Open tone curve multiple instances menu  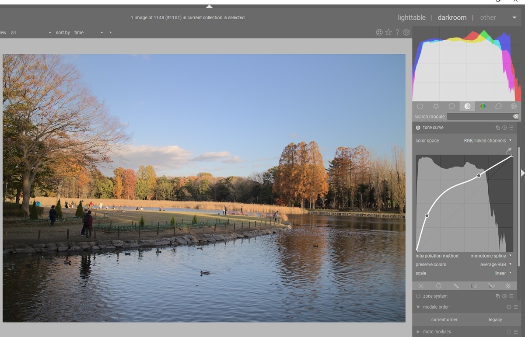497,128
